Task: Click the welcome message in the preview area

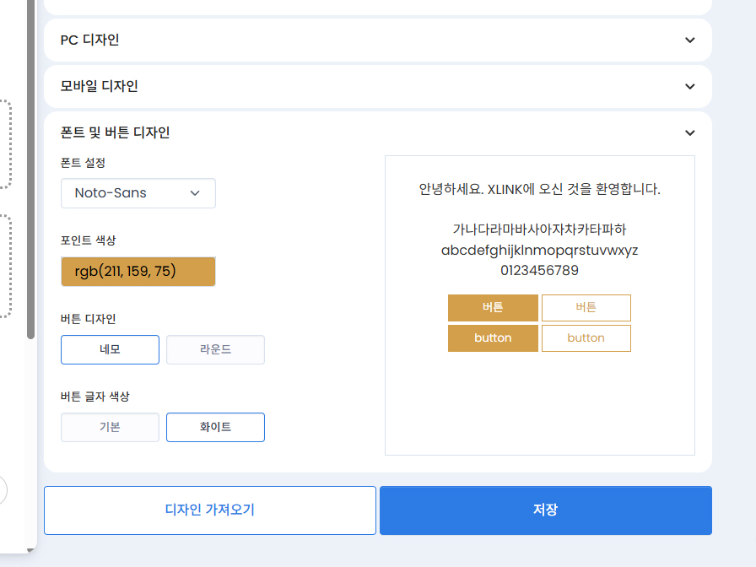Action: (x=540, y=188)
